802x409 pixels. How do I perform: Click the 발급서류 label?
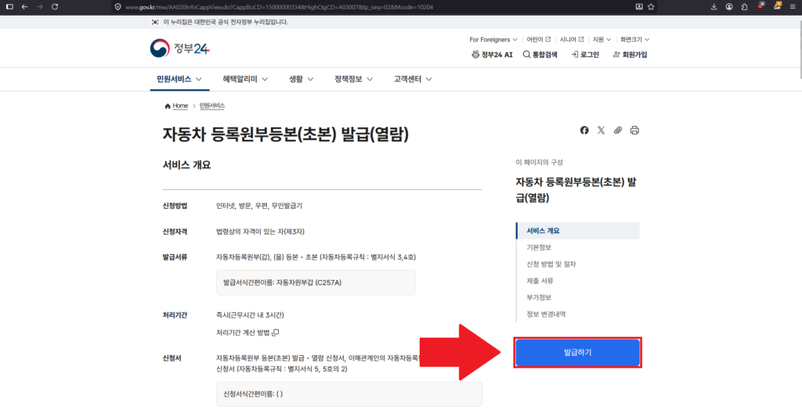click(175, 257)
